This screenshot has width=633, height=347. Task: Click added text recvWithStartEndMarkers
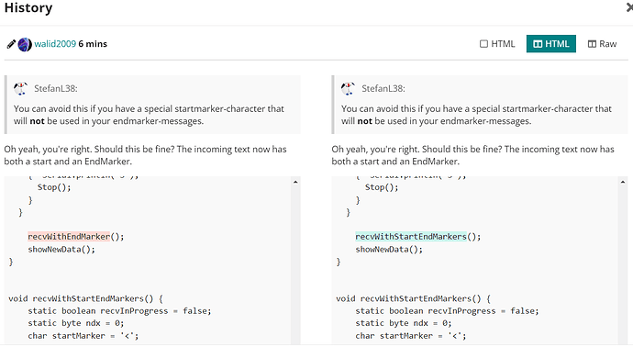click(x=411, y=237)
